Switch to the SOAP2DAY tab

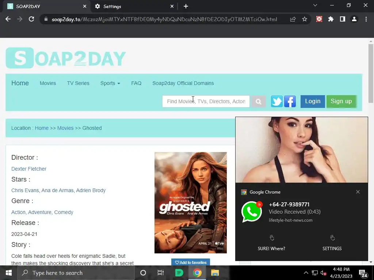point(45,7)
